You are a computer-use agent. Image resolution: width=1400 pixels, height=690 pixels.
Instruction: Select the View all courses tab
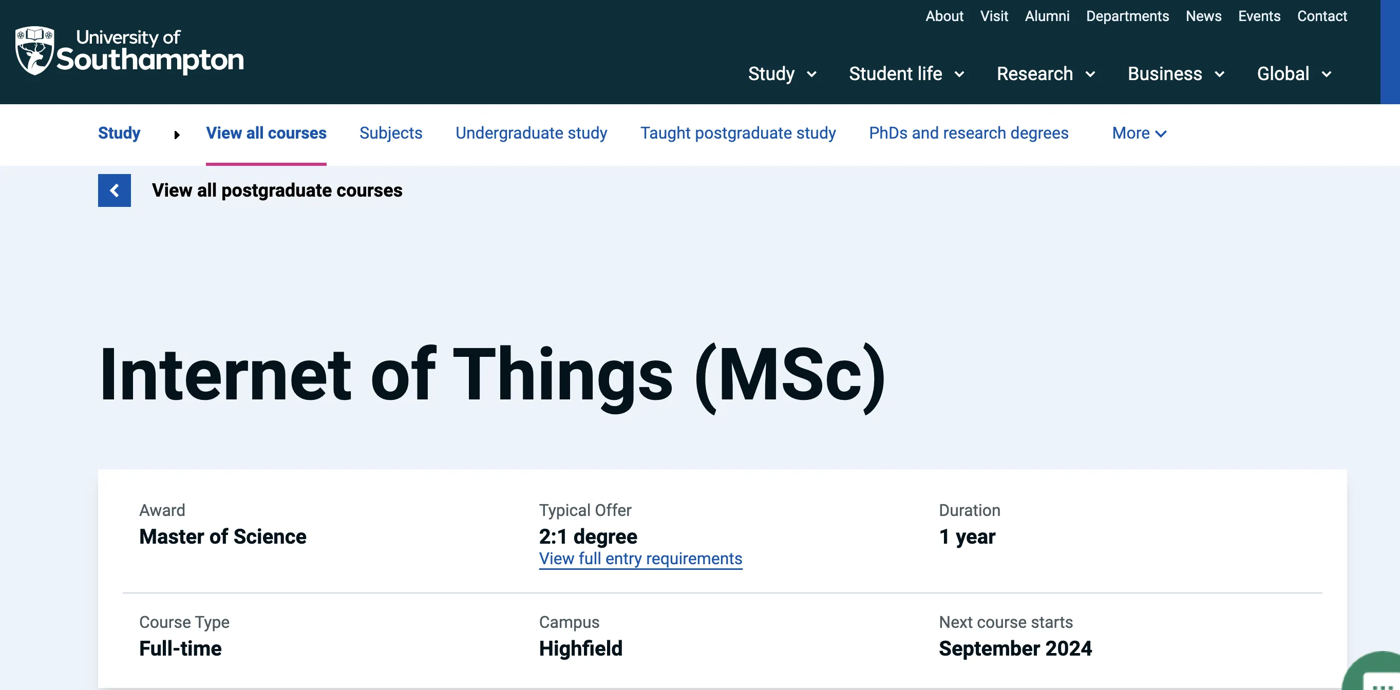click(x=266, y=133)
